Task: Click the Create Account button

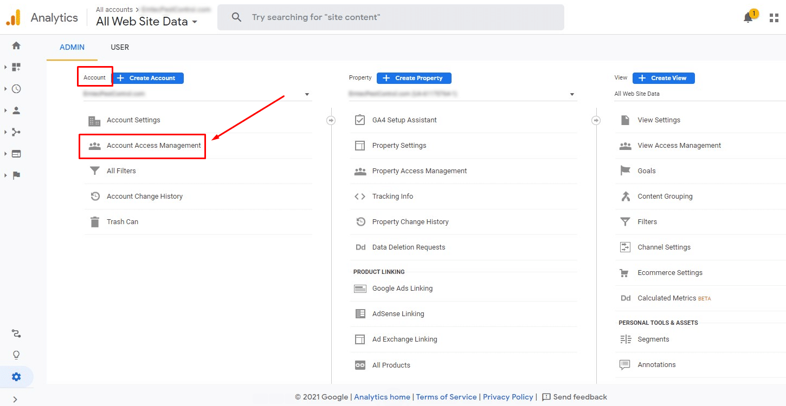Action: click(148, 78)
